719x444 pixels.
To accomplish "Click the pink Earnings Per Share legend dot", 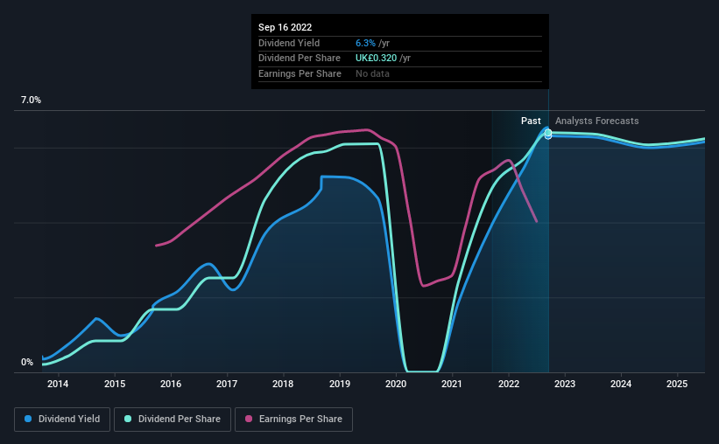I will [249, 419].
